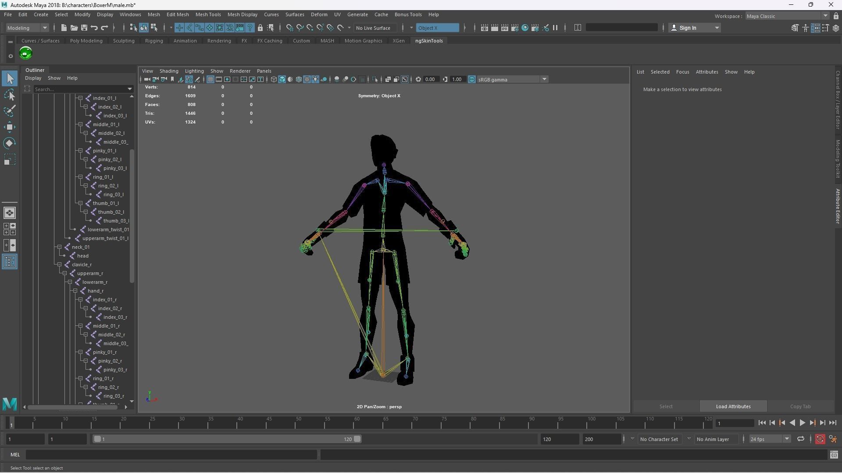Open the Mesh Tools menu
842x473 pixels.
208,14
